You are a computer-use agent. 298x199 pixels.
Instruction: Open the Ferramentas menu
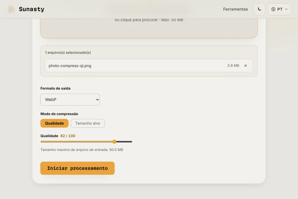tap(235, 9)
